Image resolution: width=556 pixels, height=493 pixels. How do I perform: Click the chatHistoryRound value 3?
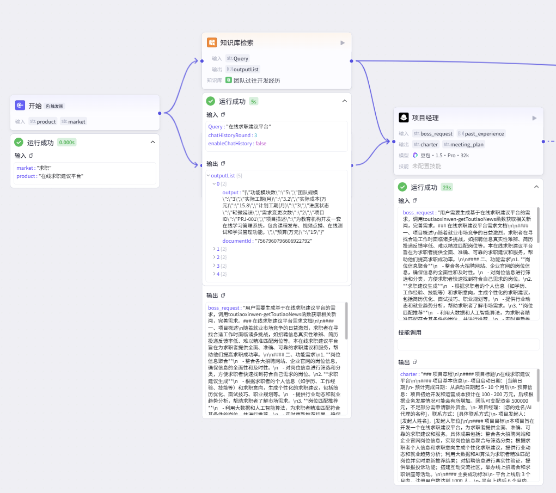click(x=255, y=135)
